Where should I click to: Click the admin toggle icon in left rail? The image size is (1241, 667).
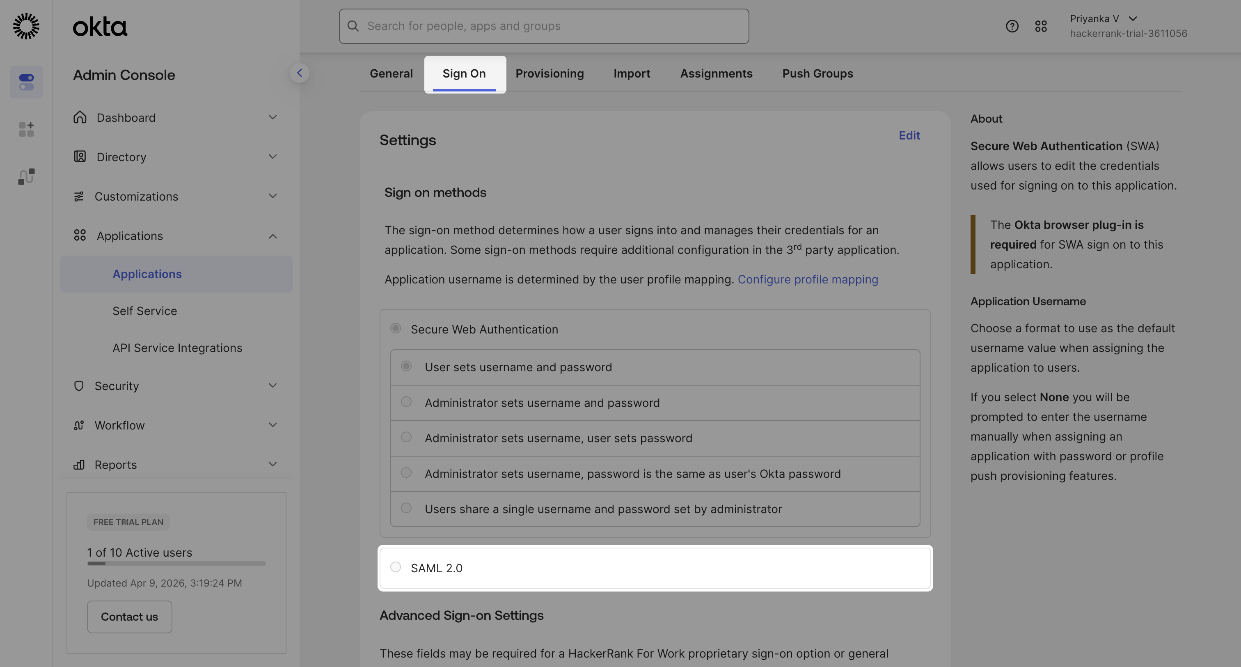[26, 82]
